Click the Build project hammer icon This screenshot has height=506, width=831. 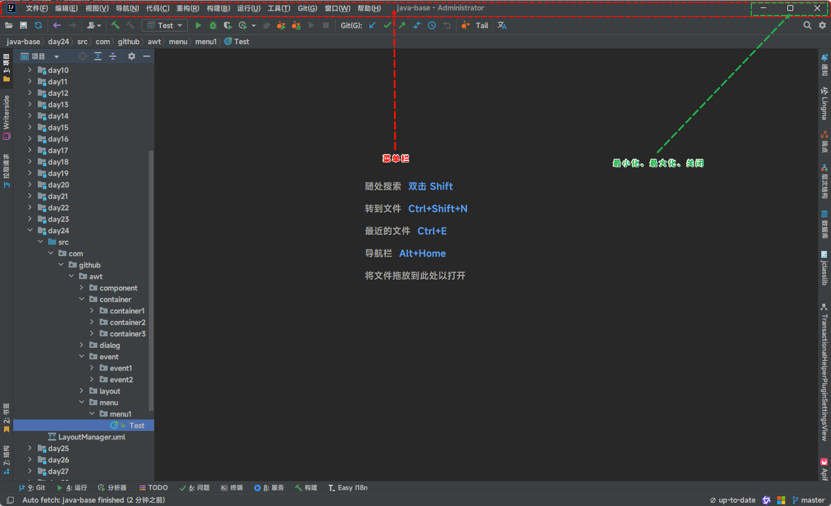click(x=115, y=25)
